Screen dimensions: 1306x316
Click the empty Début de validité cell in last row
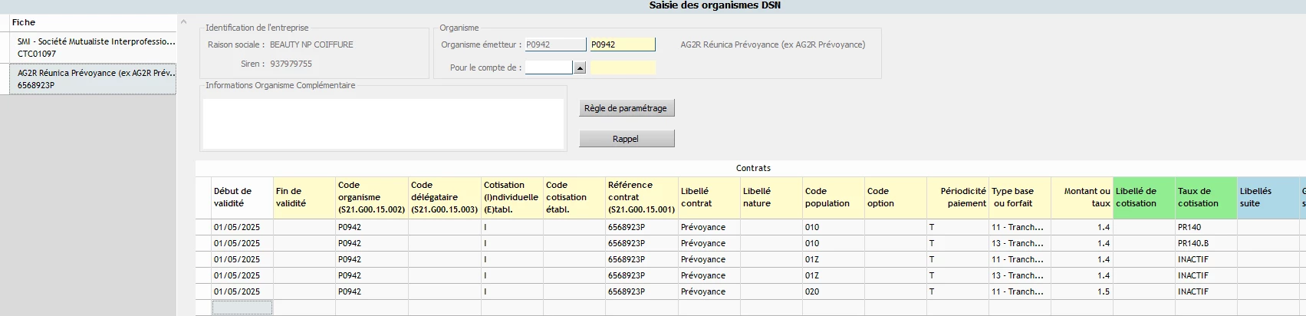point(242,308)
